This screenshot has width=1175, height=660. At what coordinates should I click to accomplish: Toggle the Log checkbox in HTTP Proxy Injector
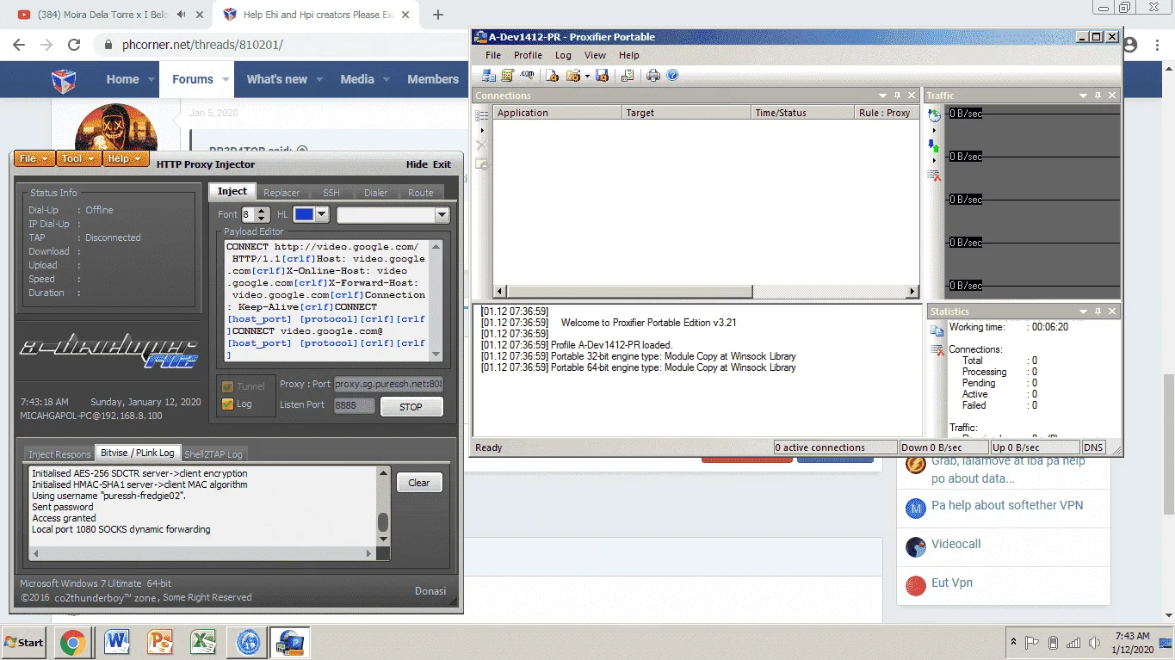click(x=228, y=404)
